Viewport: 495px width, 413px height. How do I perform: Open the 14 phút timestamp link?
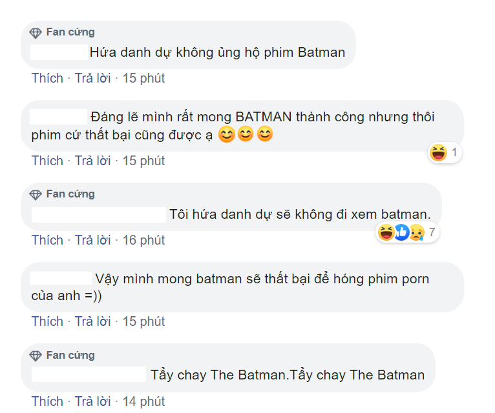point(143,401)
